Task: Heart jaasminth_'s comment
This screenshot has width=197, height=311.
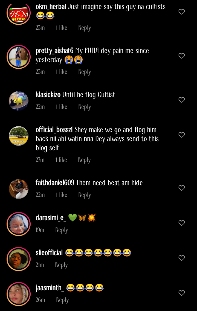Action: pyautogui.click(x=182, y=293)
